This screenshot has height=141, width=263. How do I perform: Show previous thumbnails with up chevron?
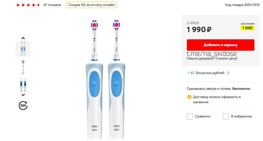click(x=23, y=38)
